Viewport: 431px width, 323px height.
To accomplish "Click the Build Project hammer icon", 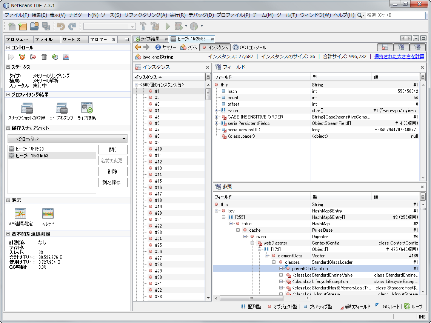I will [143, 26].
